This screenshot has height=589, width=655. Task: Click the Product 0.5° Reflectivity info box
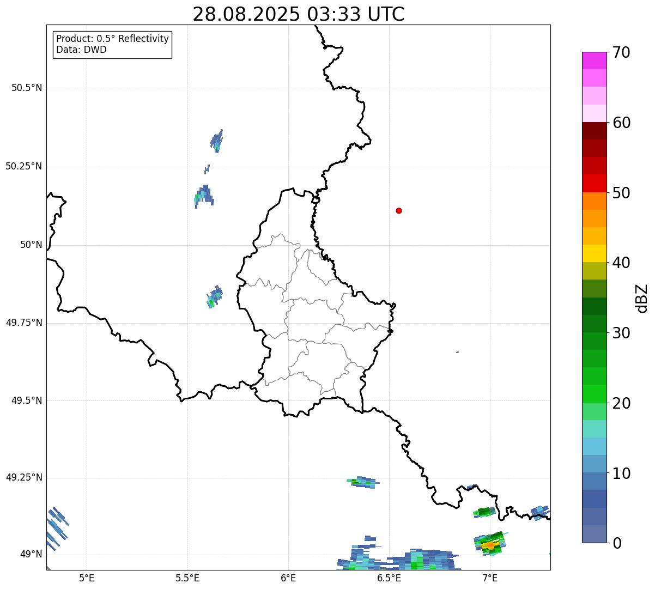[112, 45]
